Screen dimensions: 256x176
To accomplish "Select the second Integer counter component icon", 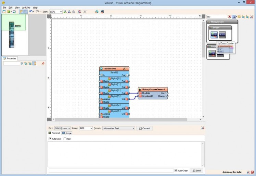I will 222,34.
